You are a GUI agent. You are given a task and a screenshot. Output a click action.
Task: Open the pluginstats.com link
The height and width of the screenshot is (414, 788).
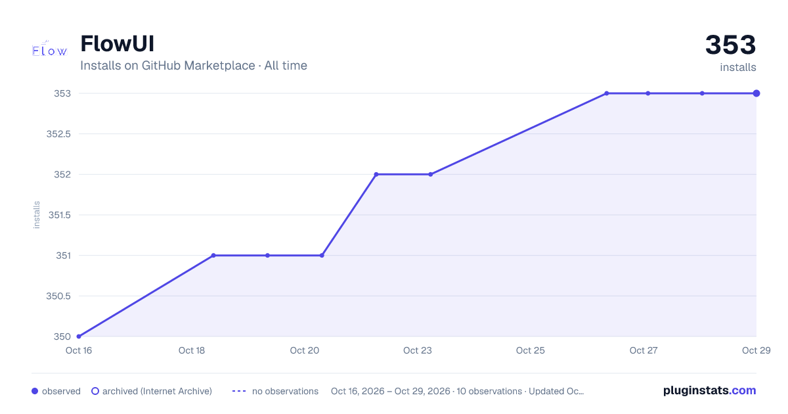(x=710, y=390)
